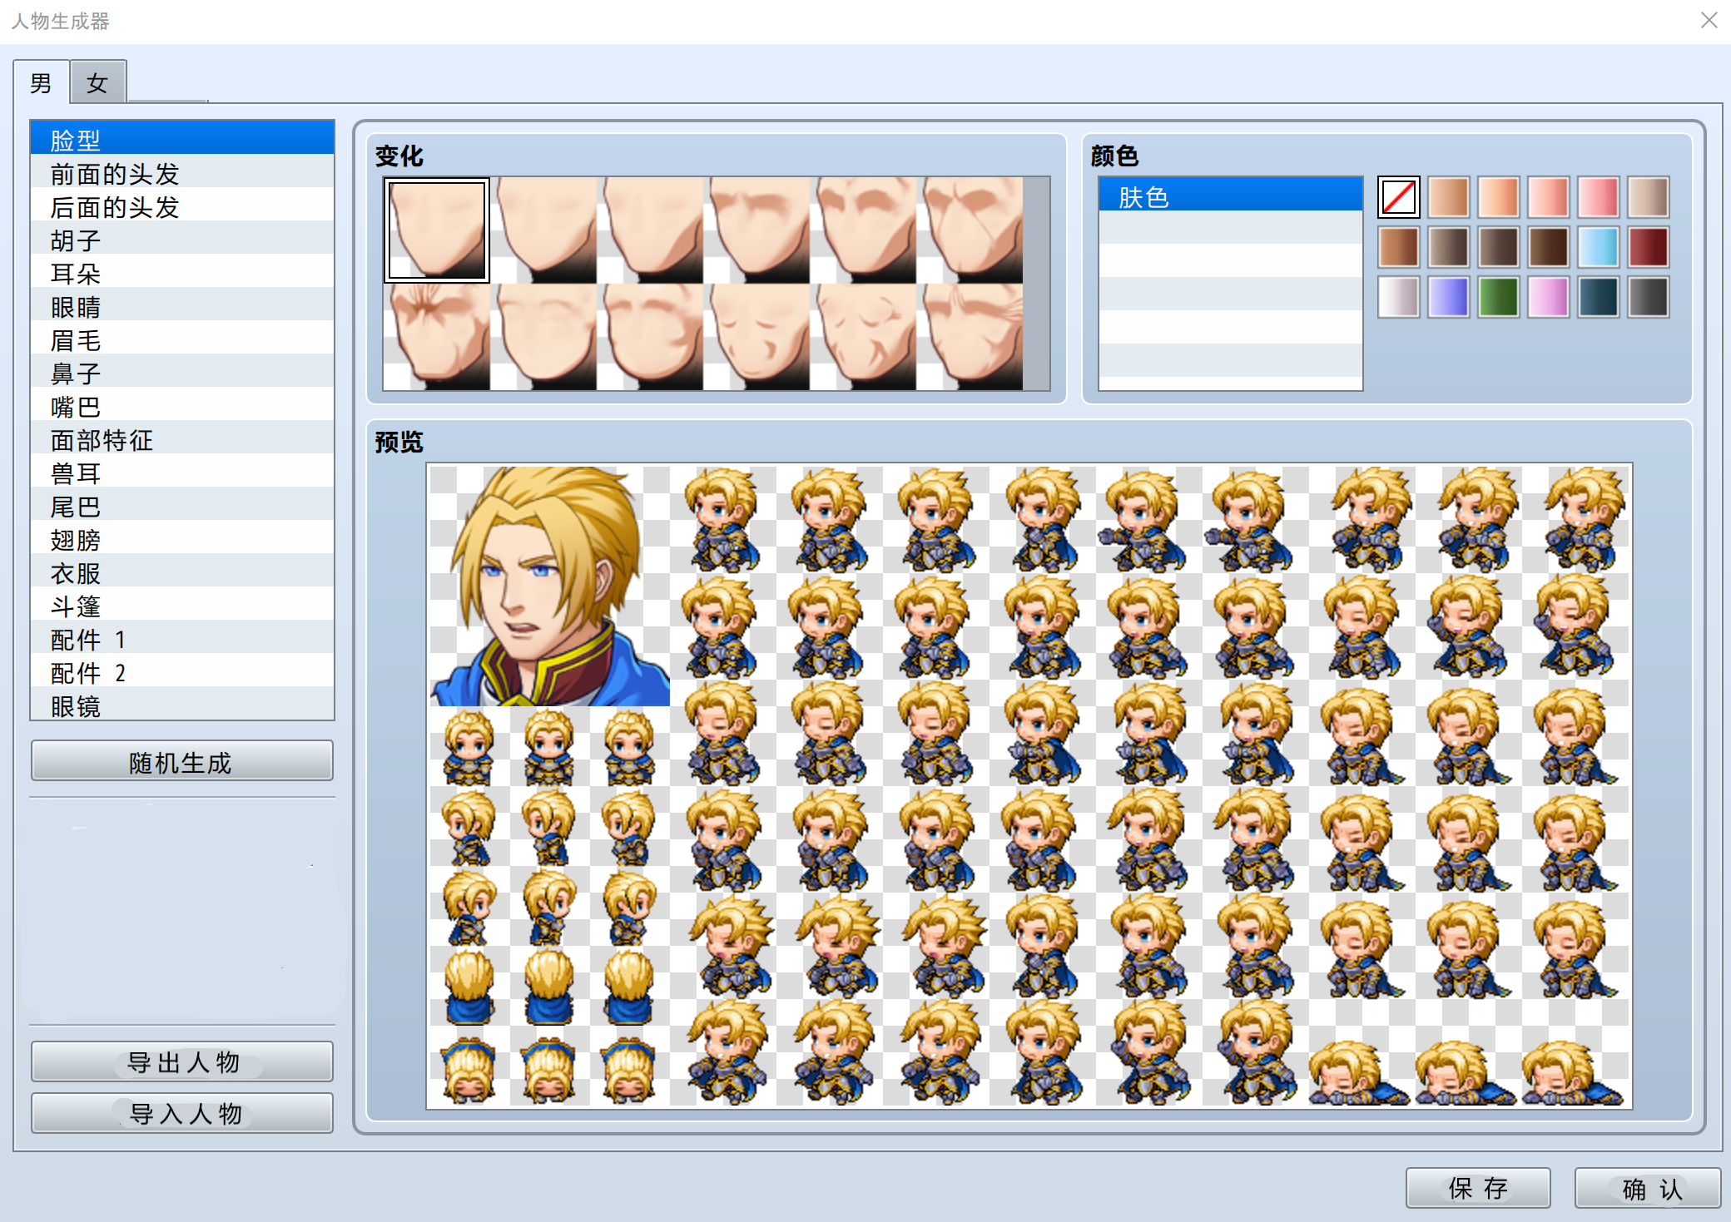This screenshot has height=1222, width=1731.
Task: Click the 保存 button
Action: [1478, 1188]
